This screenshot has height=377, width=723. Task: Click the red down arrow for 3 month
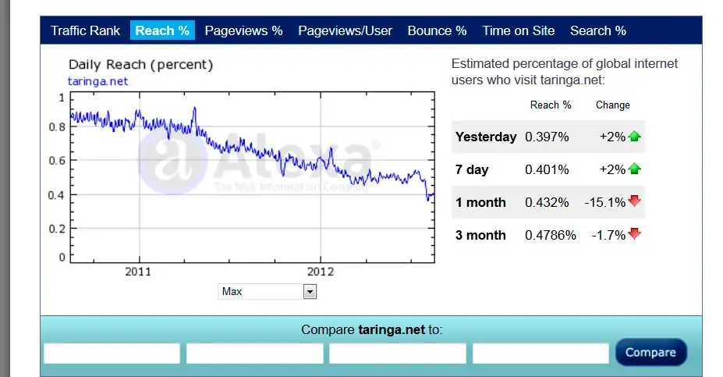click(x=634, y=234)
